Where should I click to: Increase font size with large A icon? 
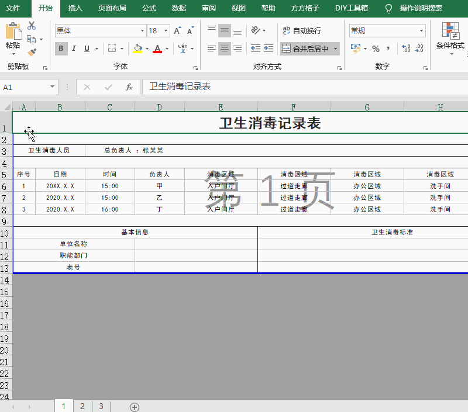click(177, 31)
